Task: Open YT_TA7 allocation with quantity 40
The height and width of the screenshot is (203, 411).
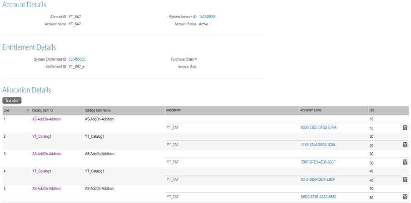Action: (173, 179)
